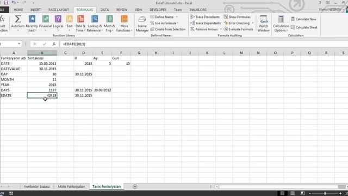Open the Name Box dropdown

19,44
